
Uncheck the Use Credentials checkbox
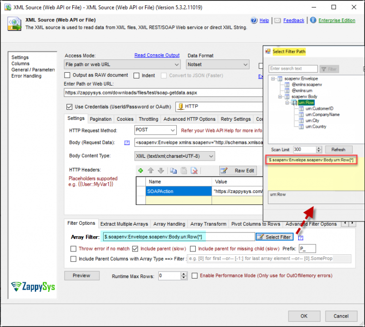70,106
